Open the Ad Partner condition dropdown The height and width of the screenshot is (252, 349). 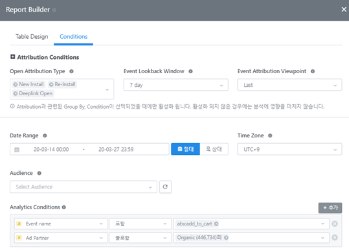[61, 238]
